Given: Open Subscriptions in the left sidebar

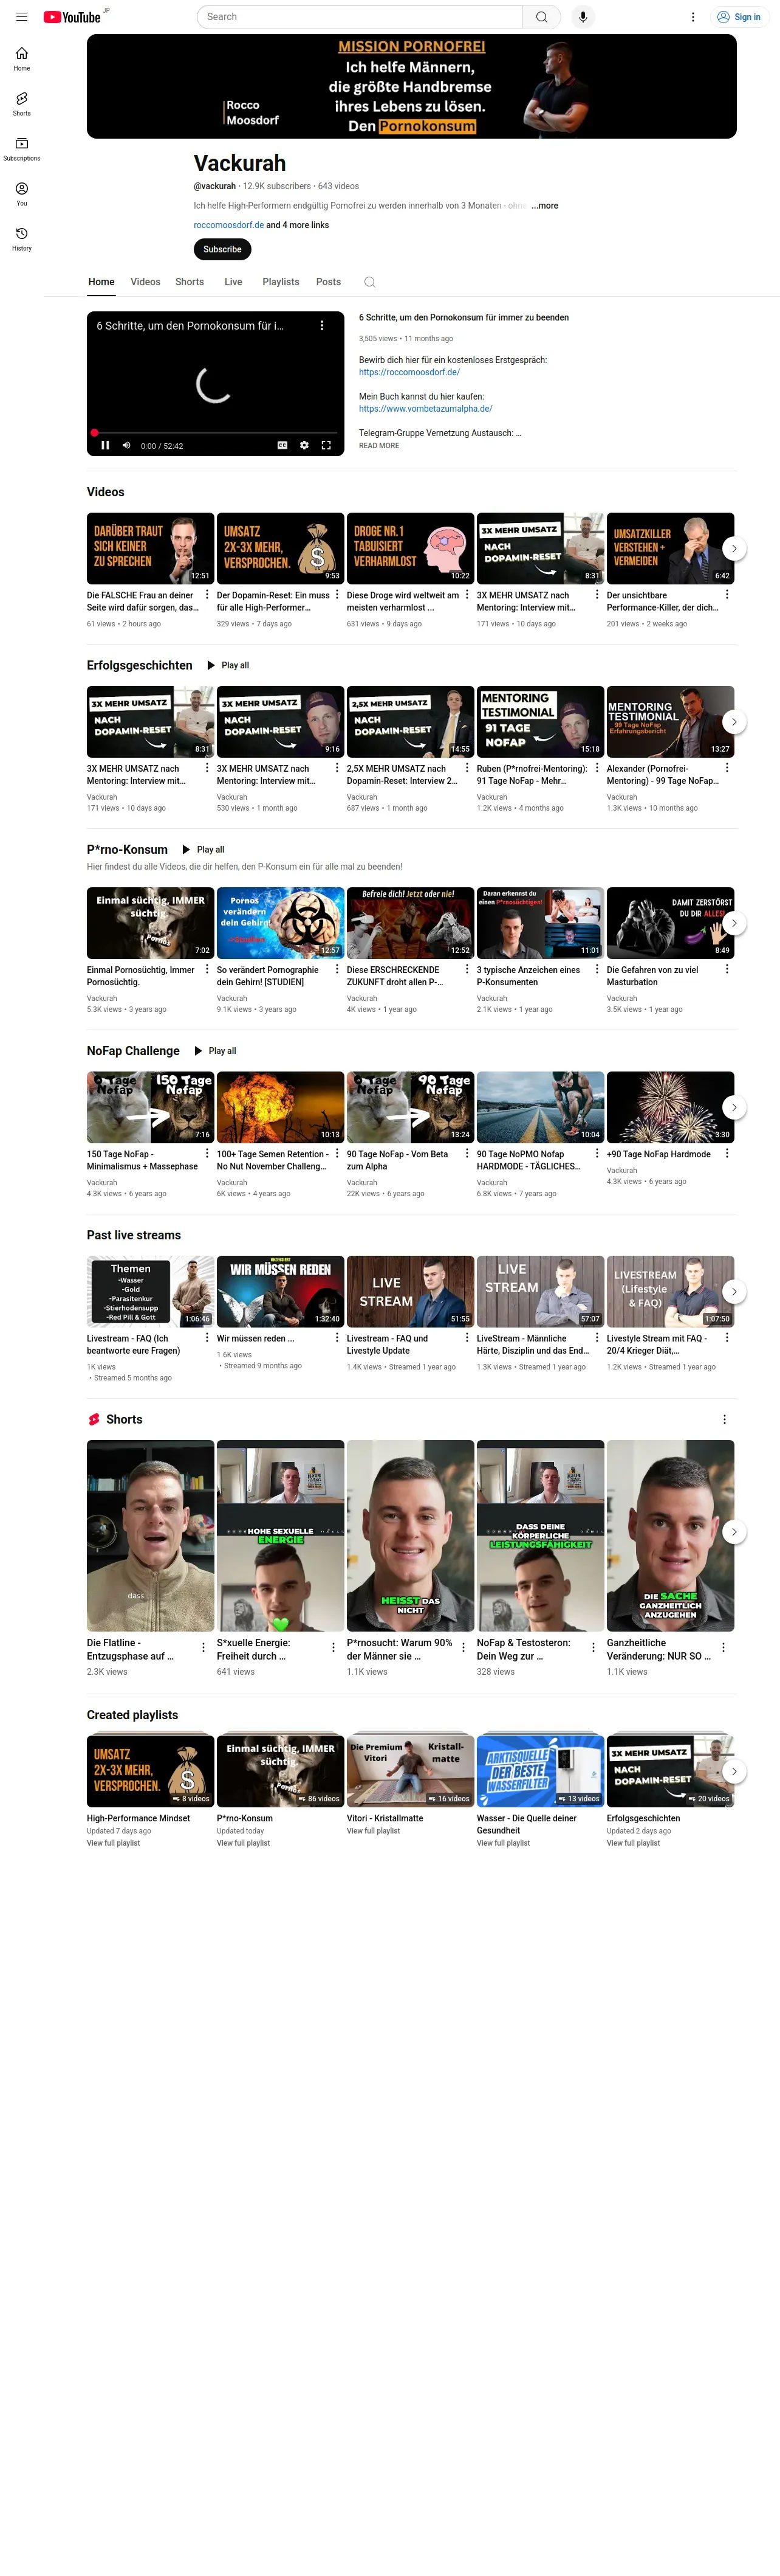Looking at the screenshot, I should click(21, 149).
